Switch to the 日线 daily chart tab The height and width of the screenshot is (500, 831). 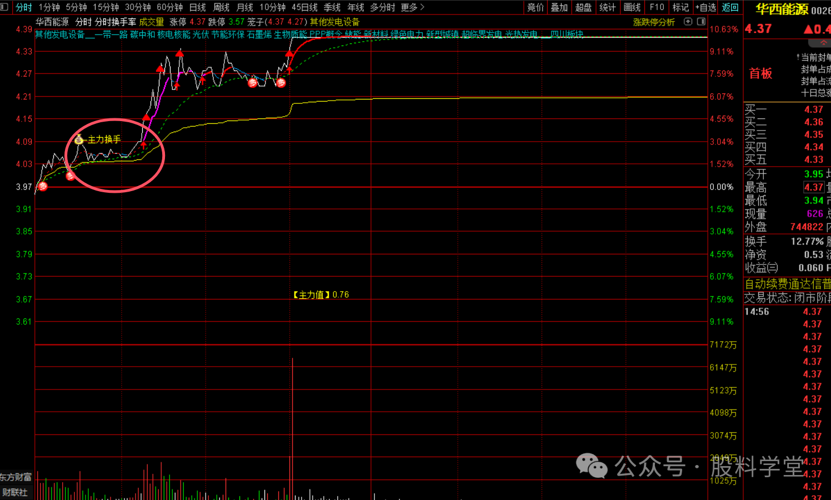point(197,7)
